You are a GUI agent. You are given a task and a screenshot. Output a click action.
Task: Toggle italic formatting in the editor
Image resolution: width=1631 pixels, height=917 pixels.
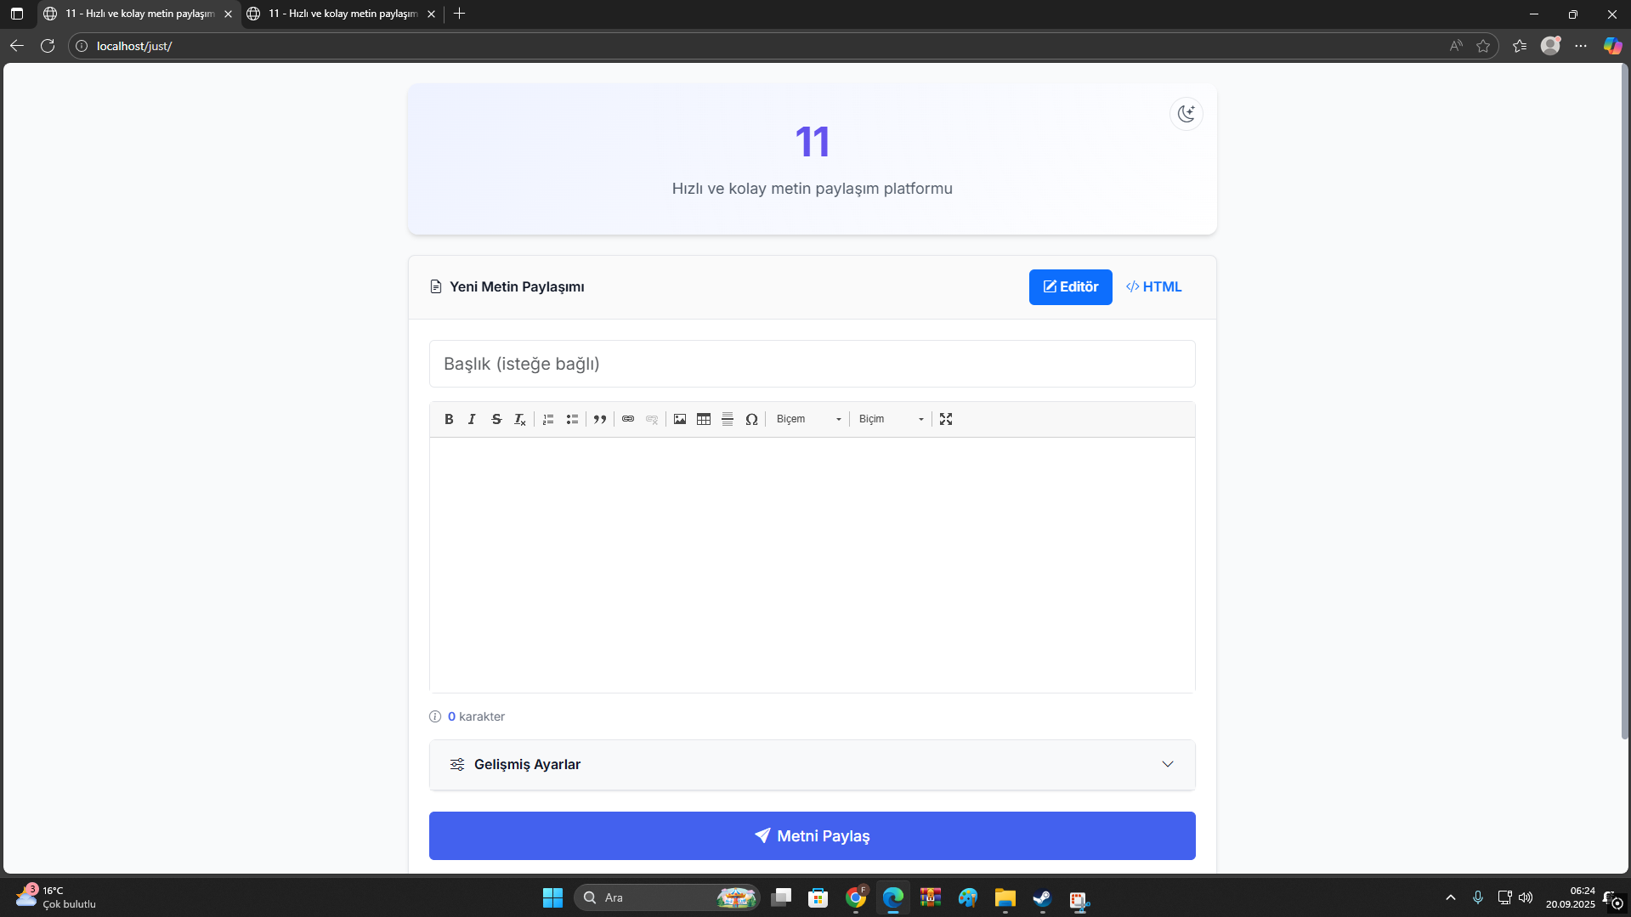pos(472,419)
